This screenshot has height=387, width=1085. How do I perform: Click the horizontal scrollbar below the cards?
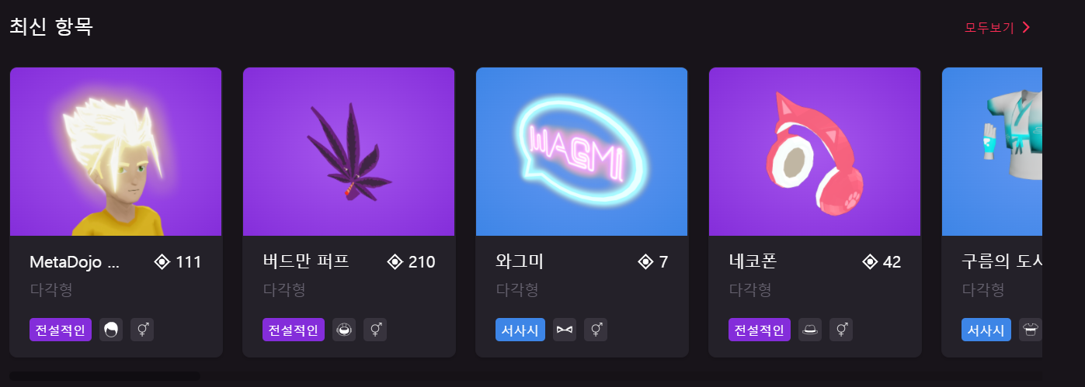[x=105, y=376]
